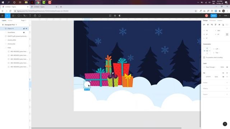230x129 pixels.
Task: Click the X position field
Action: click(x=208, y=30)
